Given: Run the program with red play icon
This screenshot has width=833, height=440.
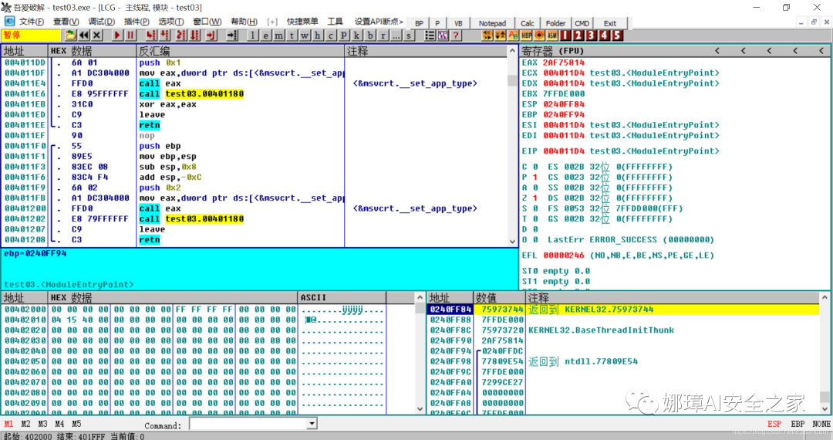Looking at the screenshot, I should [x=117, y=35].
